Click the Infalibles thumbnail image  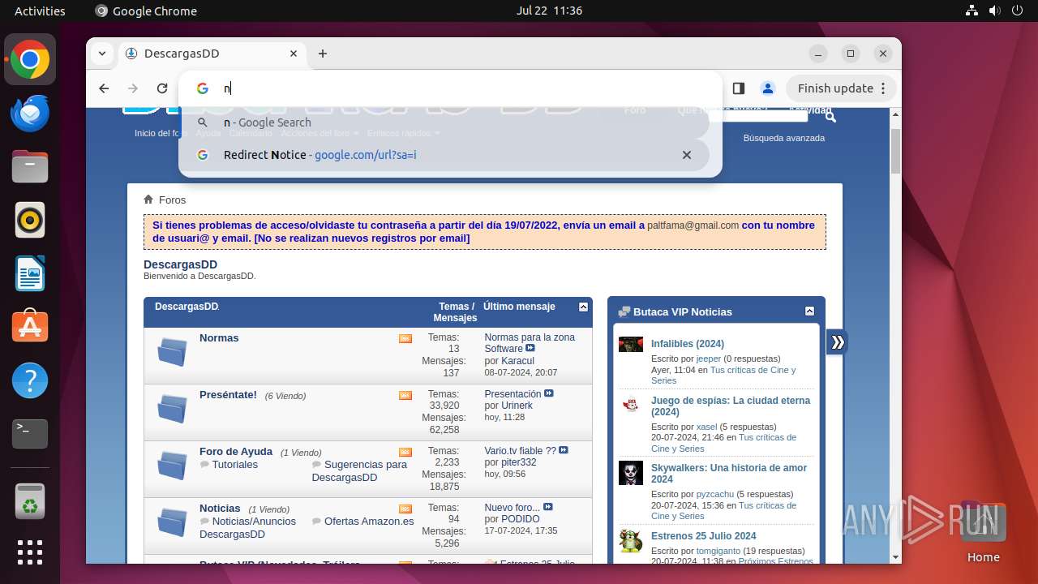click(x=631, y=345)
